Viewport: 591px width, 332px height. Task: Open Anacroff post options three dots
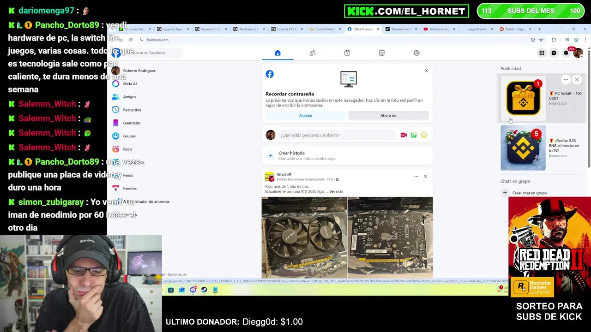click(x=416, y=177)
